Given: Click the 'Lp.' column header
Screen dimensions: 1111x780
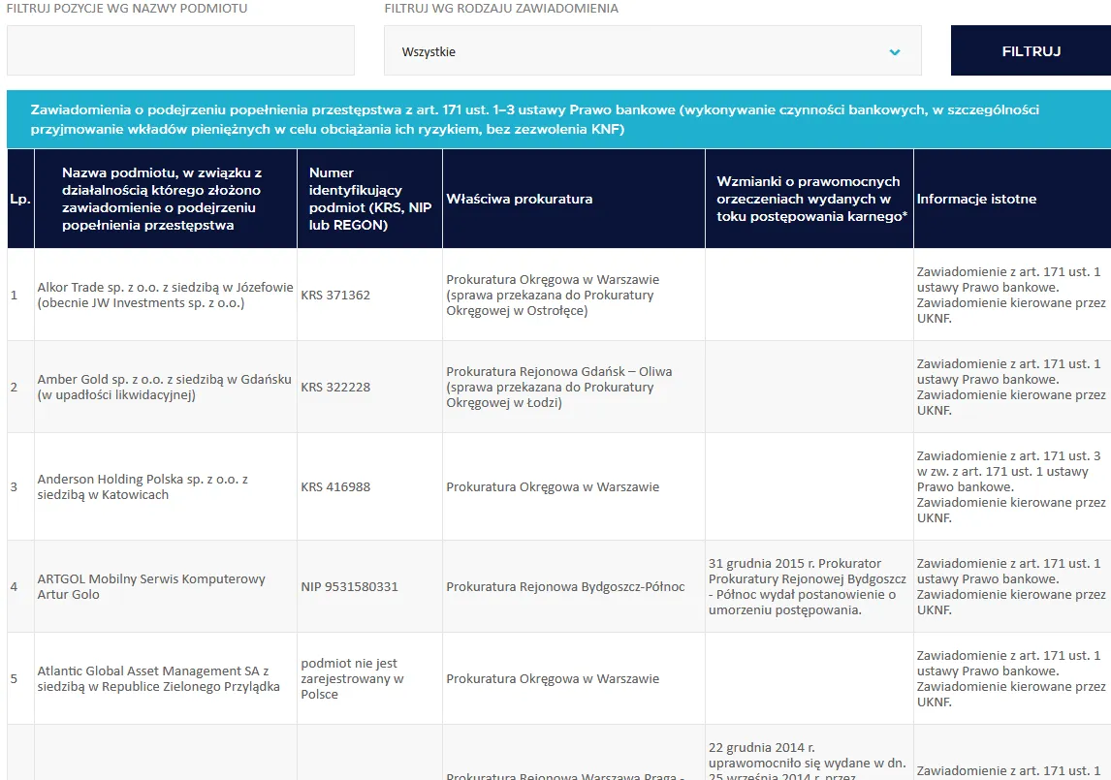Looking at the screenshot, I should click(20, 199).
